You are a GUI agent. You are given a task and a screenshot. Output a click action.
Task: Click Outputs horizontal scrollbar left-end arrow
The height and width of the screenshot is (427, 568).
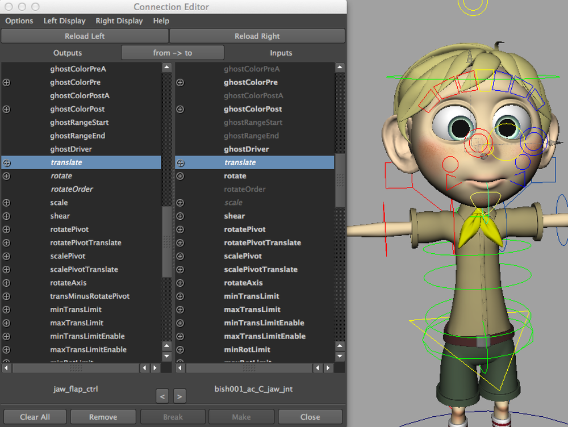(6, 368)
